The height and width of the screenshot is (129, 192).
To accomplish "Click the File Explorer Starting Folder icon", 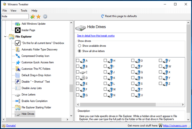I will [x=18, y=108].
